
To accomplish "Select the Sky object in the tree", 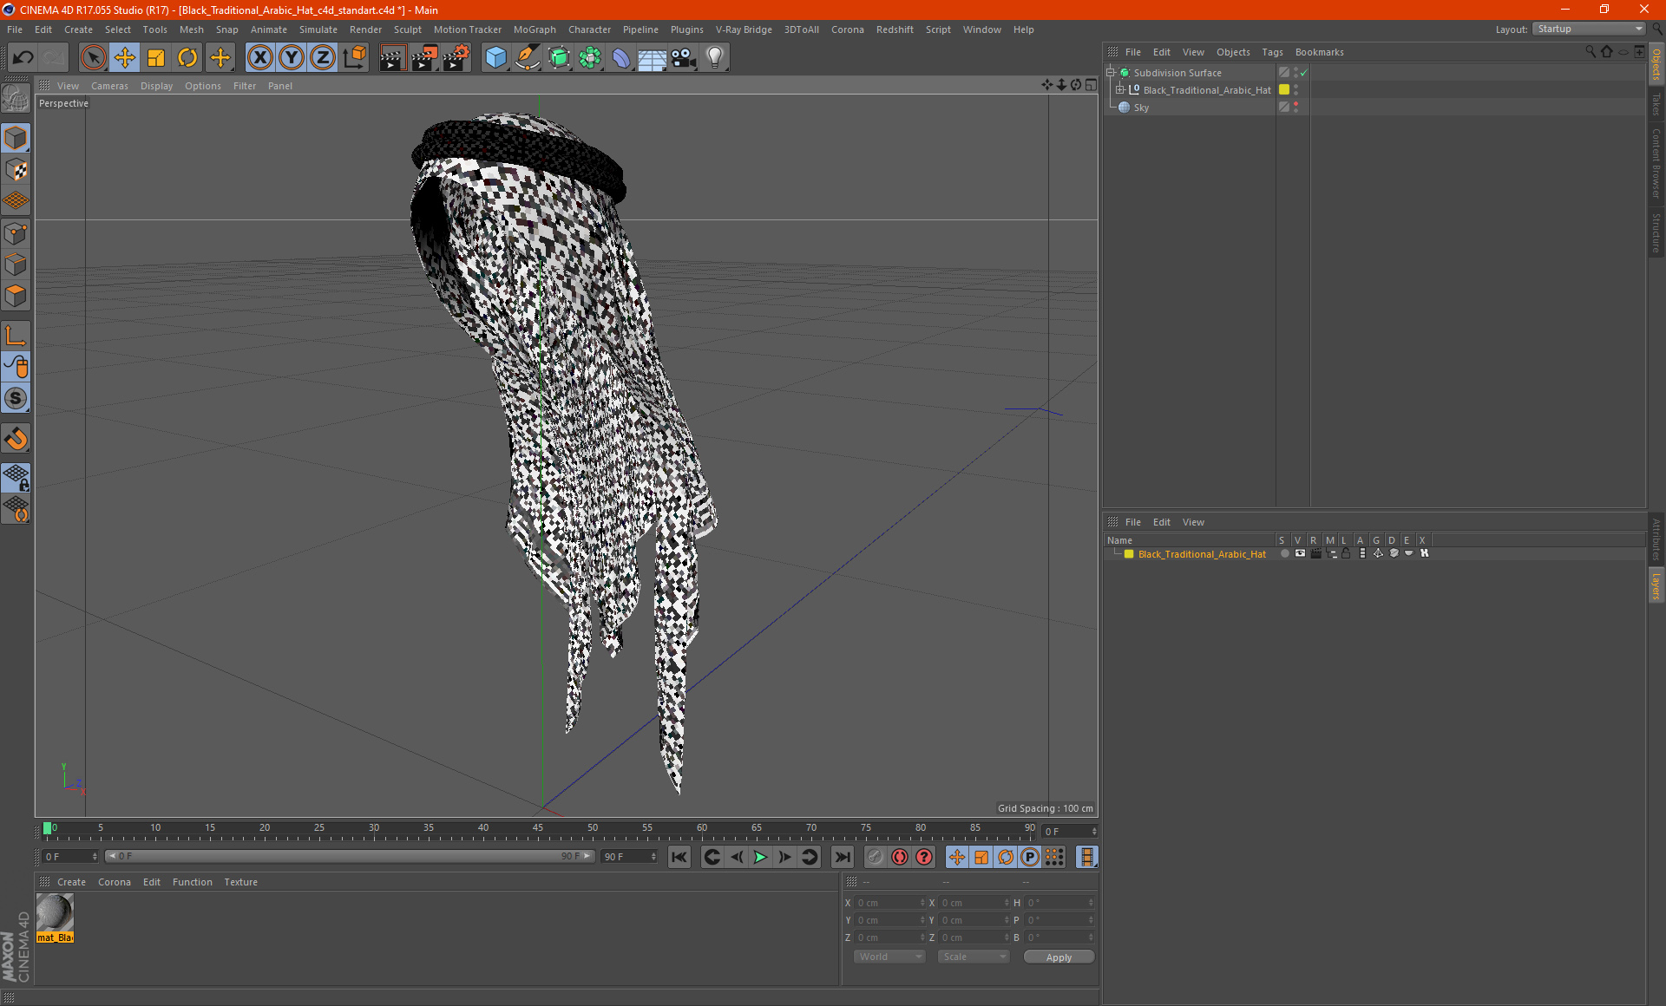I will click(x=1141, y=108).
